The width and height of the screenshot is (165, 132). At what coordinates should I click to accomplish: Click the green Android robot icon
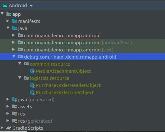pyautogui.click(x=5, y=5)
